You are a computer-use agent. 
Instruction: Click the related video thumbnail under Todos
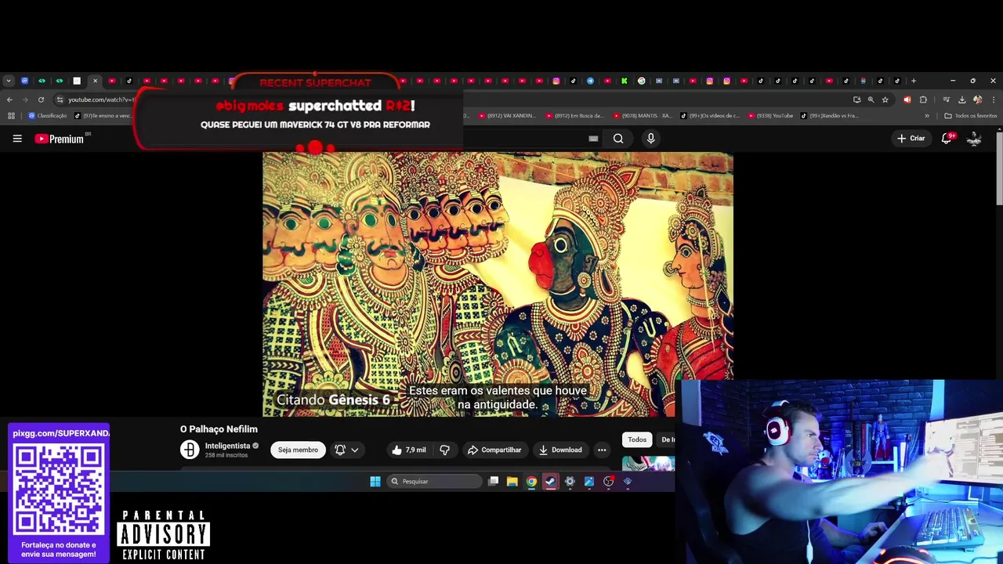(648, 464)
